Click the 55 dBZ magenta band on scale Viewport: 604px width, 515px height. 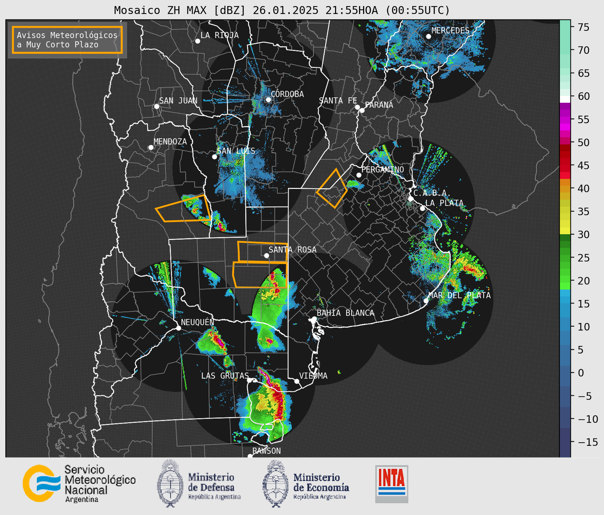565,120
